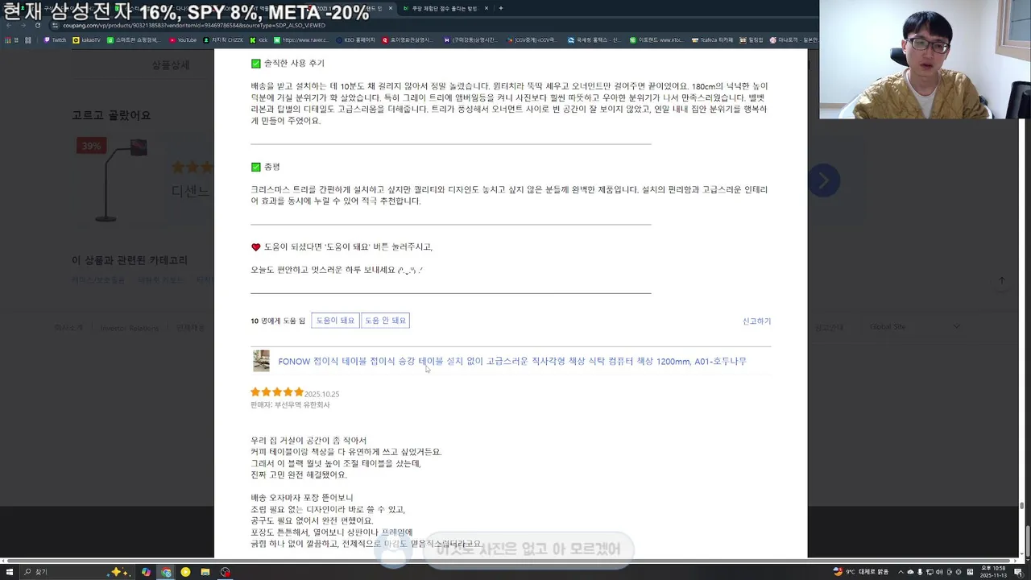Open a new browser tab with plus icon
Viewport: 1031px width, 580px height.
click(501, 8)
